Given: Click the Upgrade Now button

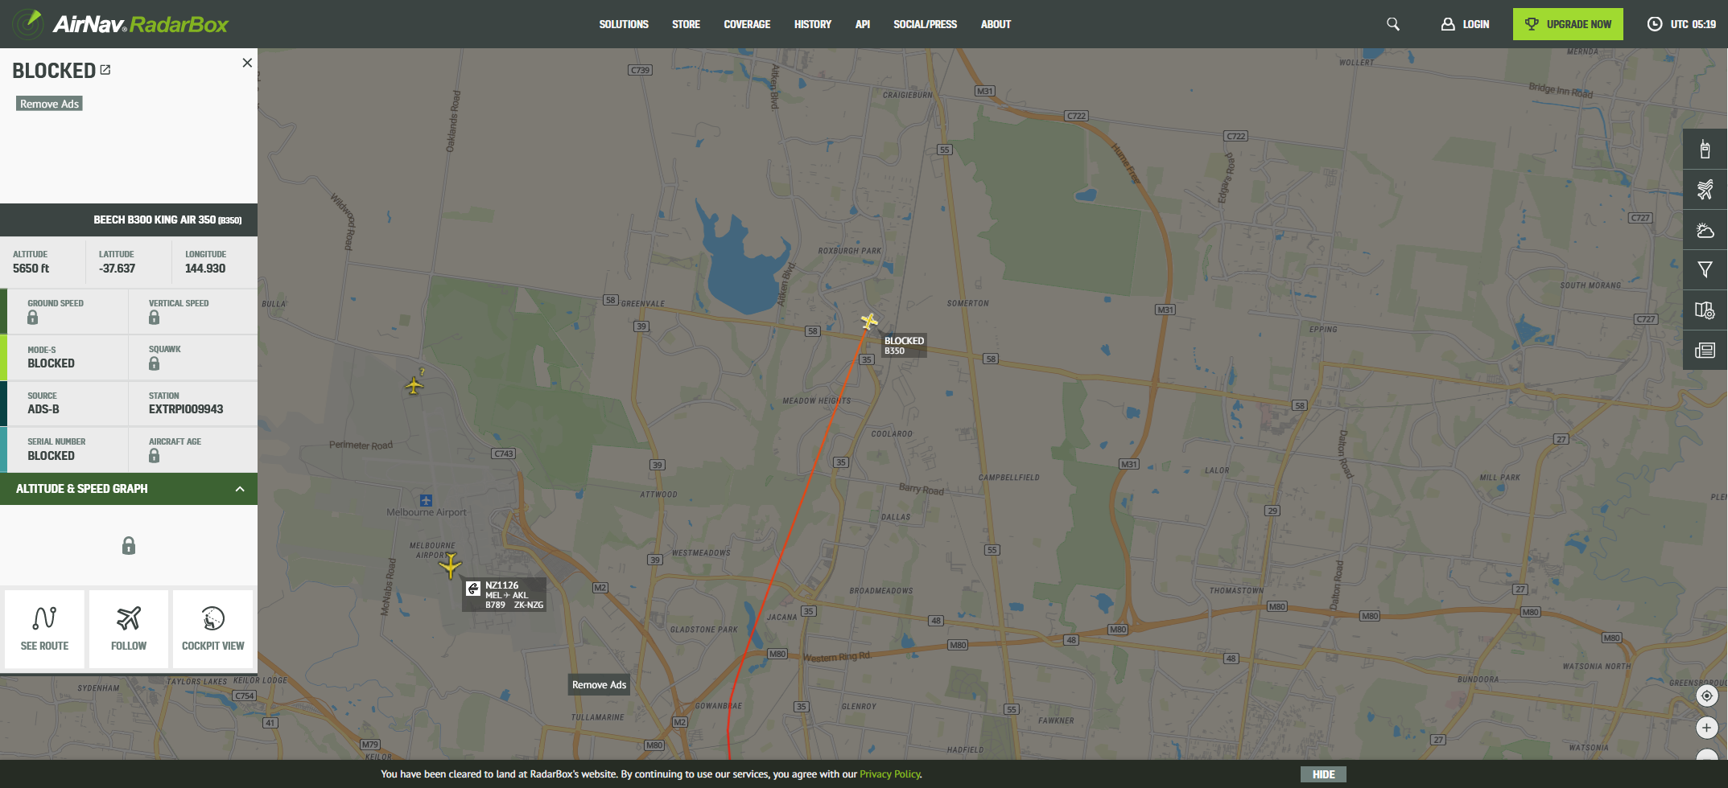Looking at the screenshot, I should pos(1568,24).
